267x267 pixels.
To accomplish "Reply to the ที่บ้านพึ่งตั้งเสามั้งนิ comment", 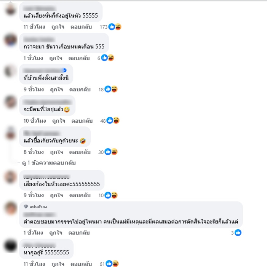I will [x=80, y=89].
